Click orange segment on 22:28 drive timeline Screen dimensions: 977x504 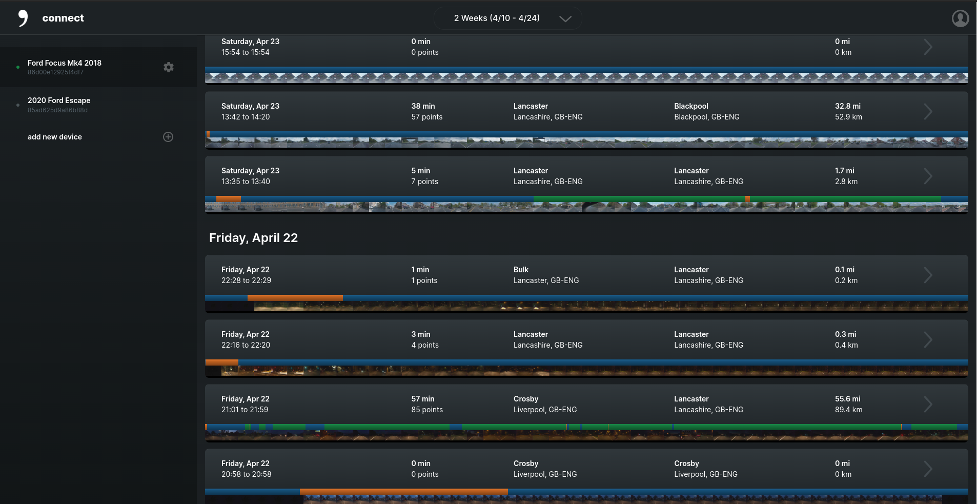295,298
